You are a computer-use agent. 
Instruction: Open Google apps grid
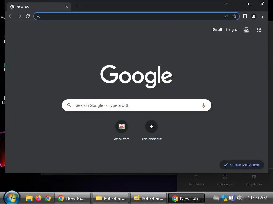(x=259, y=30)
